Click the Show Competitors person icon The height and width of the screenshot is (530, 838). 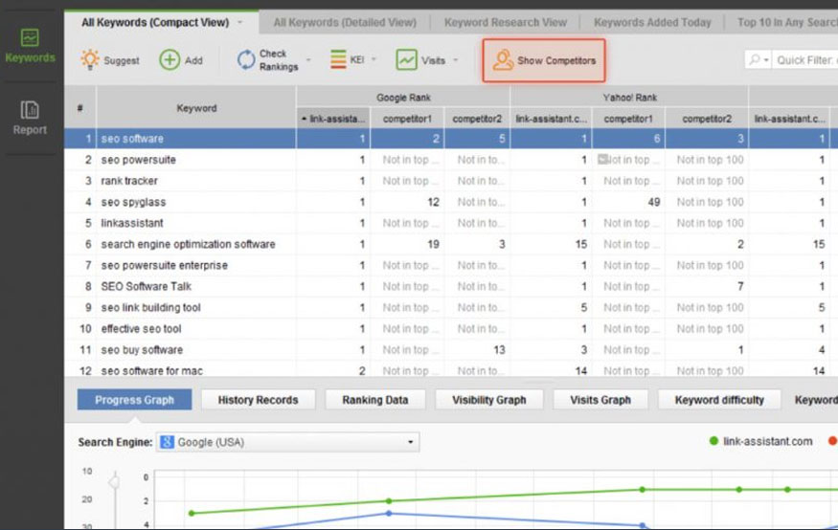[503, 60]
